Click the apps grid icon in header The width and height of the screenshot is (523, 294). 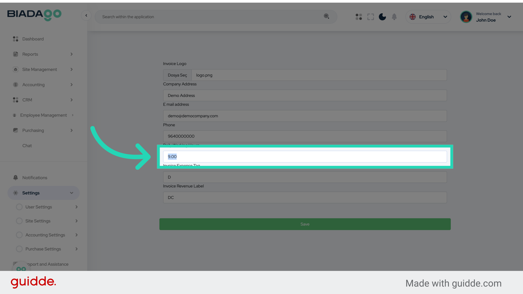click(x=359, y=17)
